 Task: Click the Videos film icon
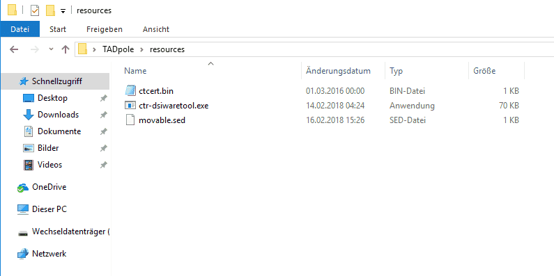pos(29,165)
